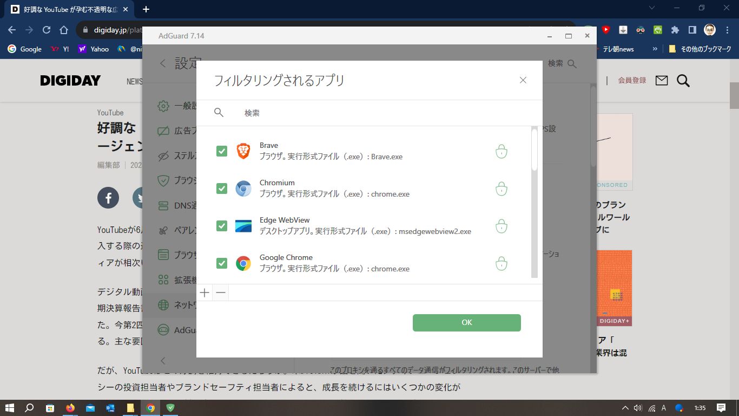Collapse the AdGuard sidebar with the chevron

tap(163, 361)
